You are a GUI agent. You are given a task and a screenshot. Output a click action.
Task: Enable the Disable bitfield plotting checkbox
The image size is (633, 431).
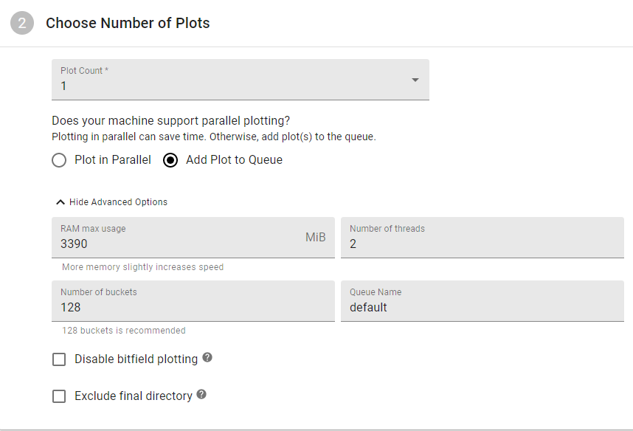[x=59, y=359]
